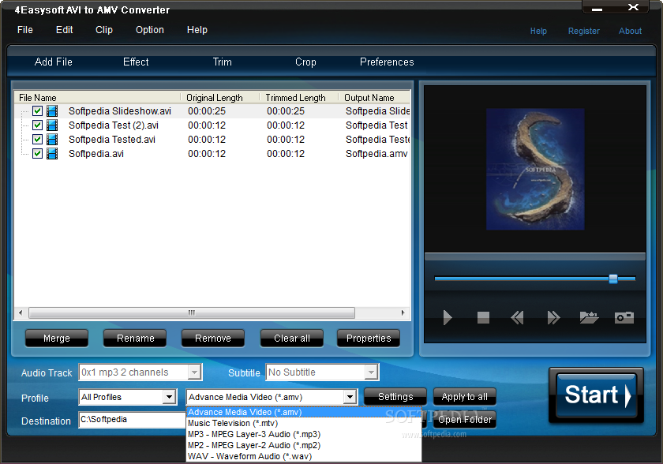Click the Trimmed Length column header
Screen dimensions: 663x464
(299, 98)
